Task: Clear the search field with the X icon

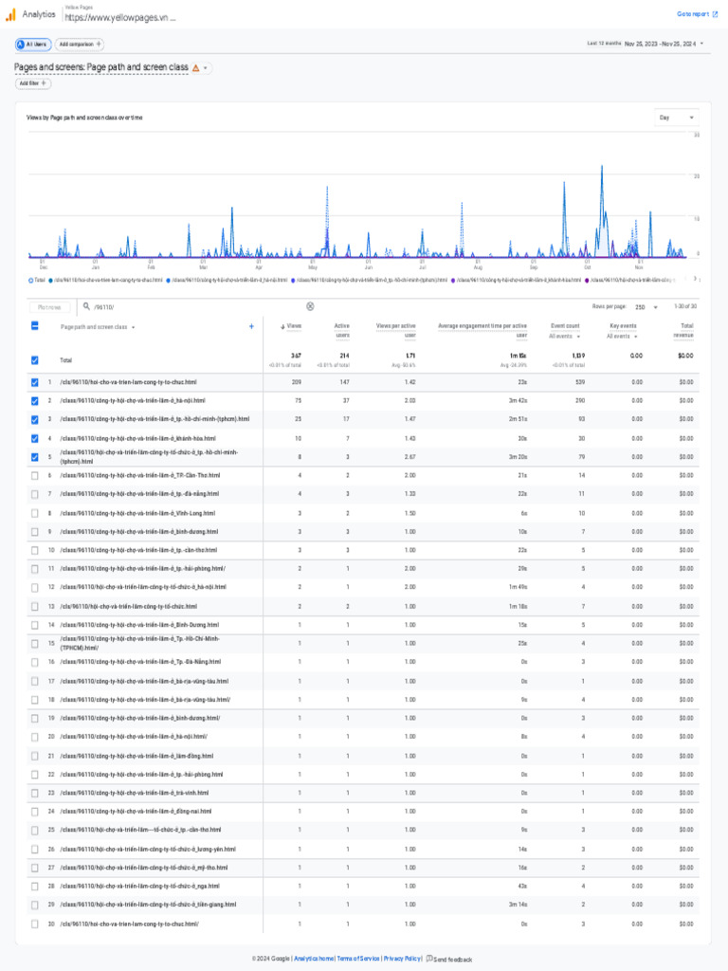Action: [310, 306]
